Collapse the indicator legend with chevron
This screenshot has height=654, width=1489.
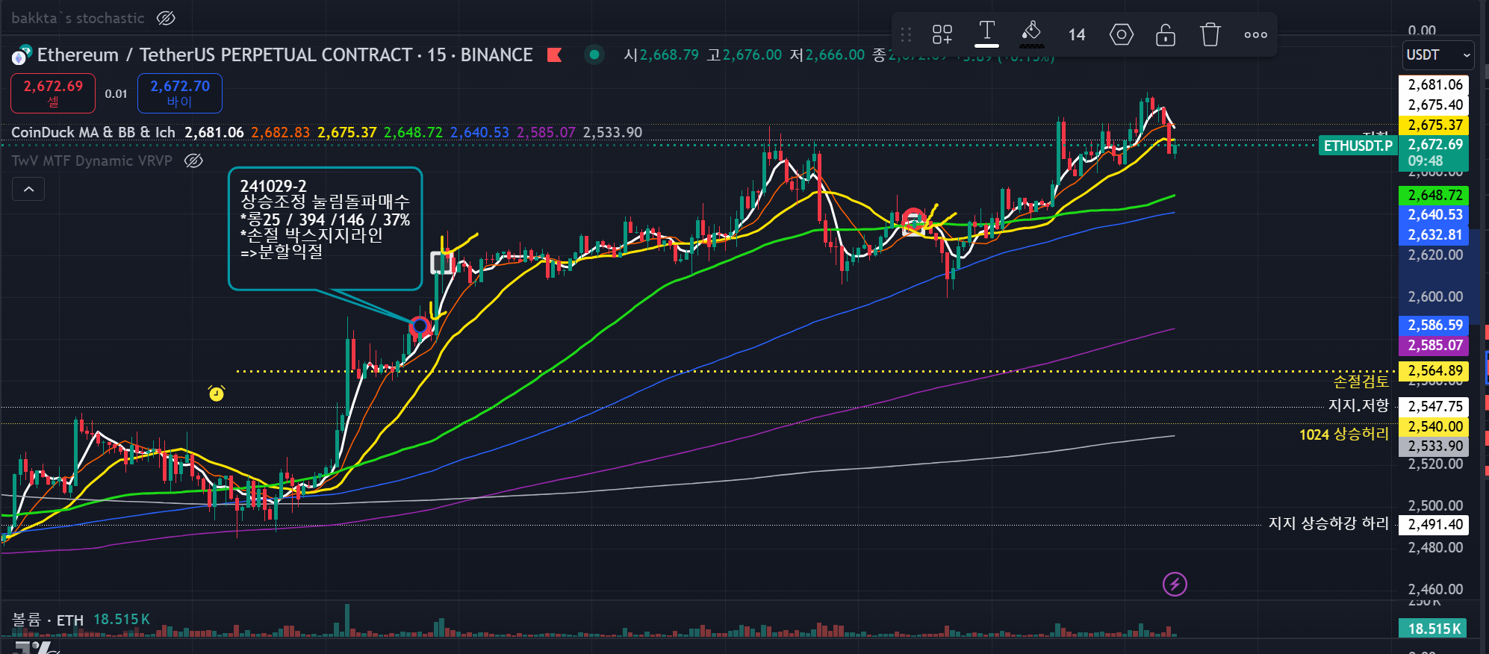click(x=28, y=190)
